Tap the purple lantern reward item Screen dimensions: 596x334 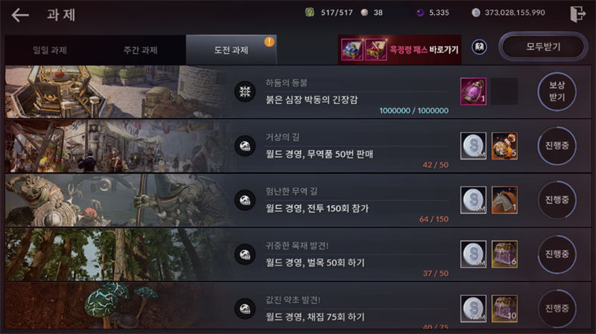pos(473,91)
